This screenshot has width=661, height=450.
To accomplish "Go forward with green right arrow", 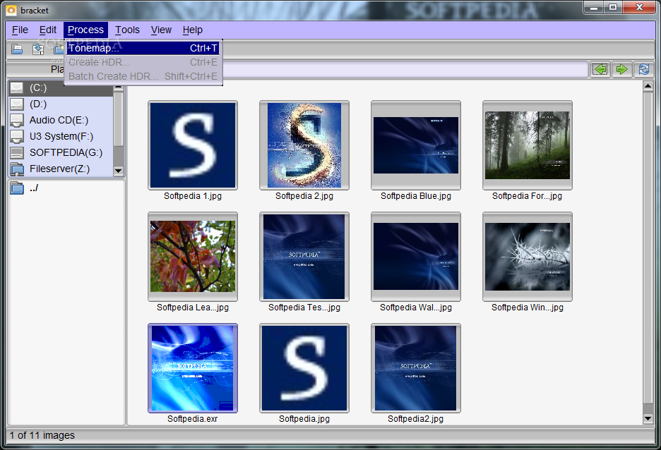I will coord(621,69).
